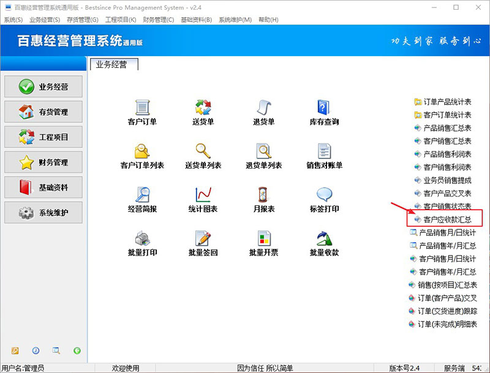Click the monitor search icon at sidebar bottom
The image size is (490, 373).
[56, 350]
